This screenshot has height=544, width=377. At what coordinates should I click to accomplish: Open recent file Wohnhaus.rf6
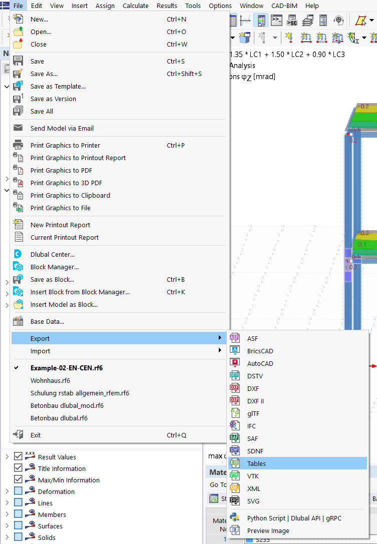(50, 380)
